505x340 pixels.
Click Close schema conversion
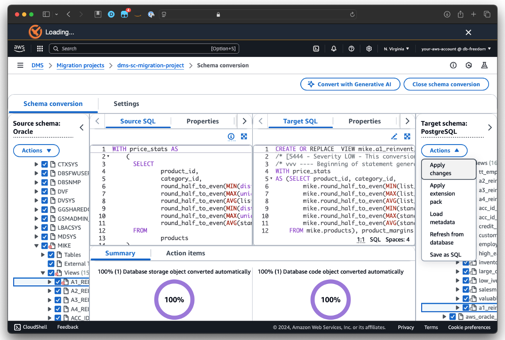coord(446,84)
